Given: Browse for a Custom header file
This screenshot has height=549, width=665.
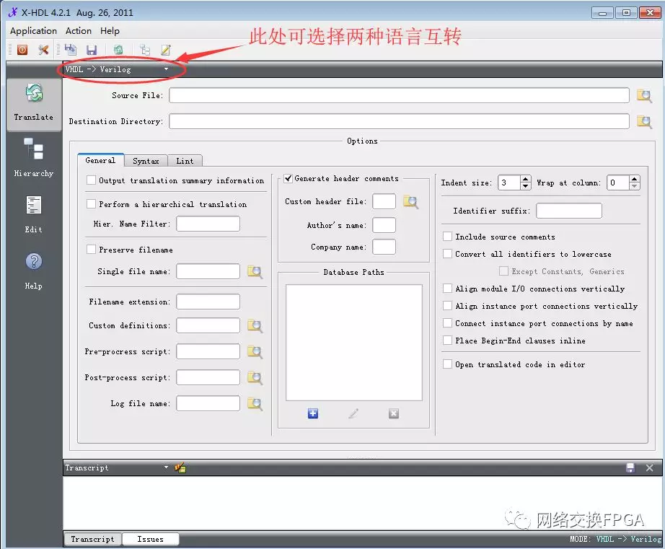Looking at the screenshot, I should pos(410,201).
